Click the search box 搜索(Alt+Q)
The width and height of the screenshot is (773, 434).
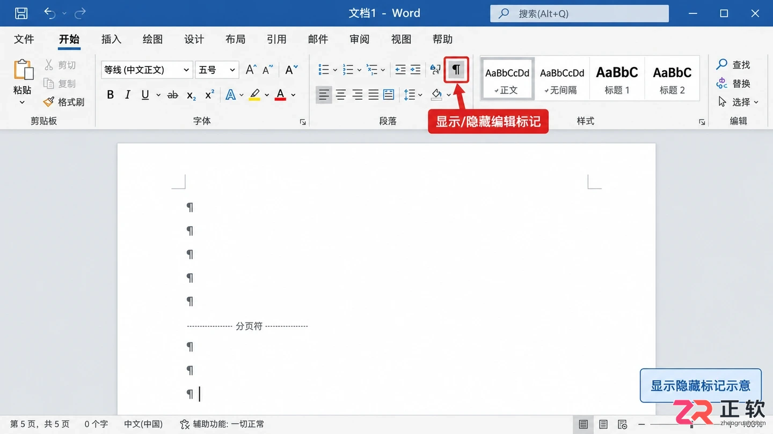579,13
